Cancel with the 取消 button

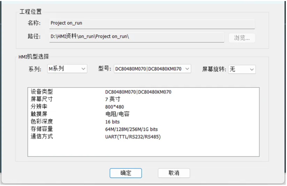(174, 173)
